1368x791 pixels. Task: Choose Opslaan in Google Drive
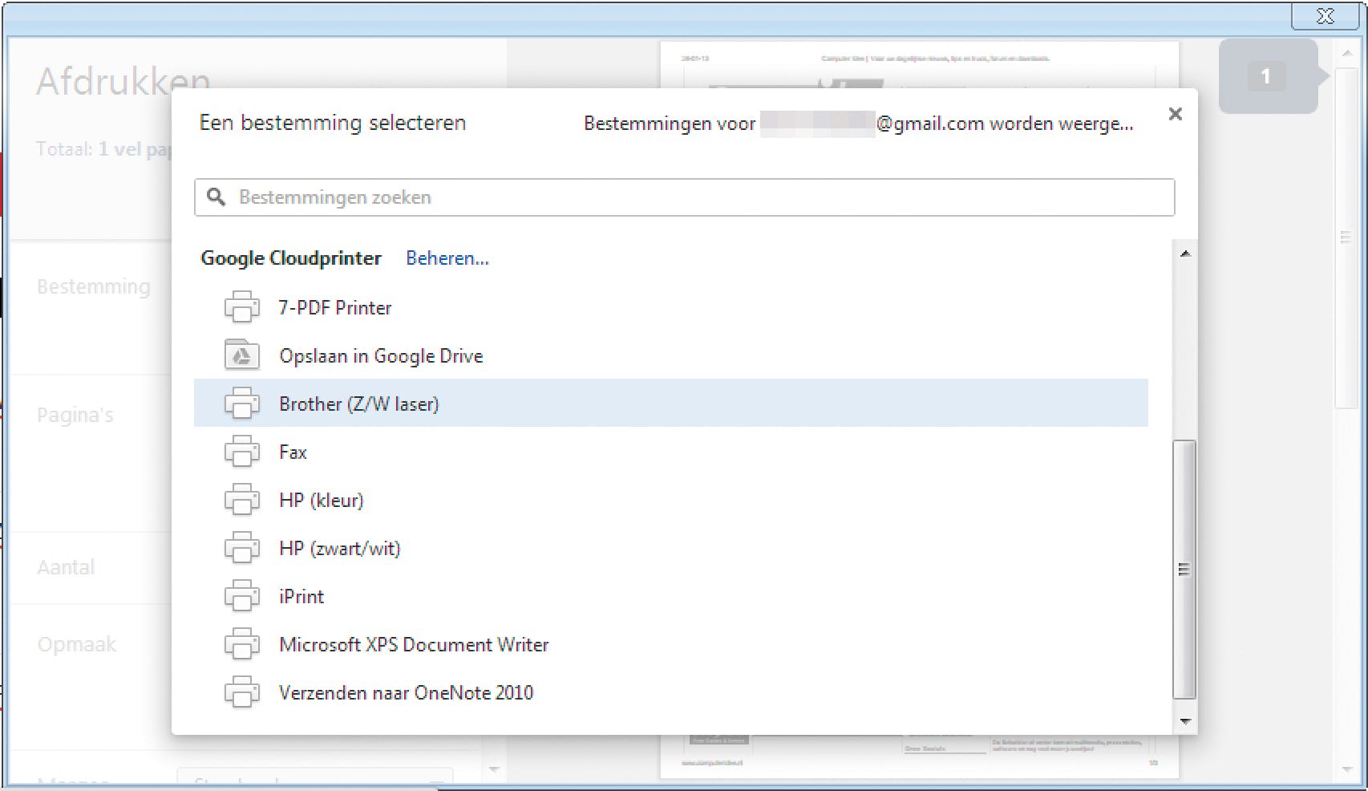pyautogui.click(x=671, y=355)
